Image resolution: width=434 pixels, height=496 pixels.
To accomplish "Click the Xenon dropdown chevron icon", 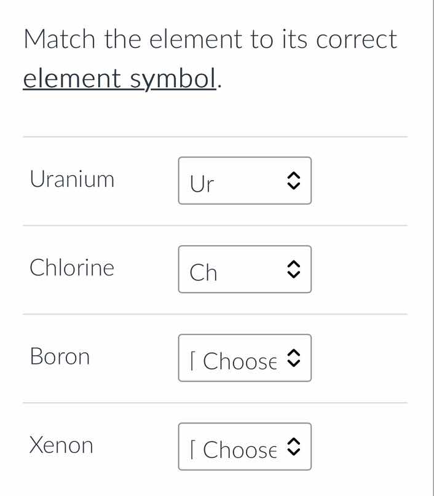I will 294,446.
